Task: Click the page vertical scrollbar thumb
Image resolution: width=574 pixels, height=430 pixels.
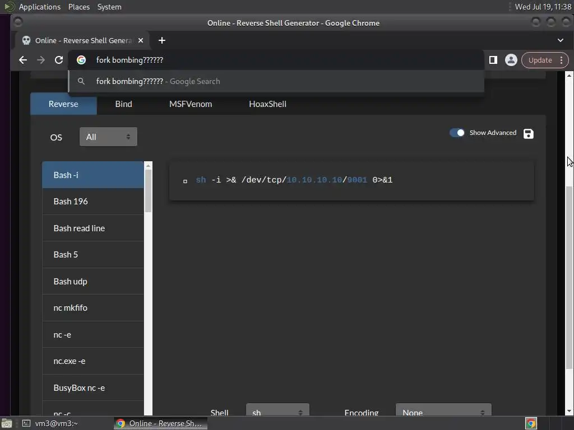Action: point(569,278)
